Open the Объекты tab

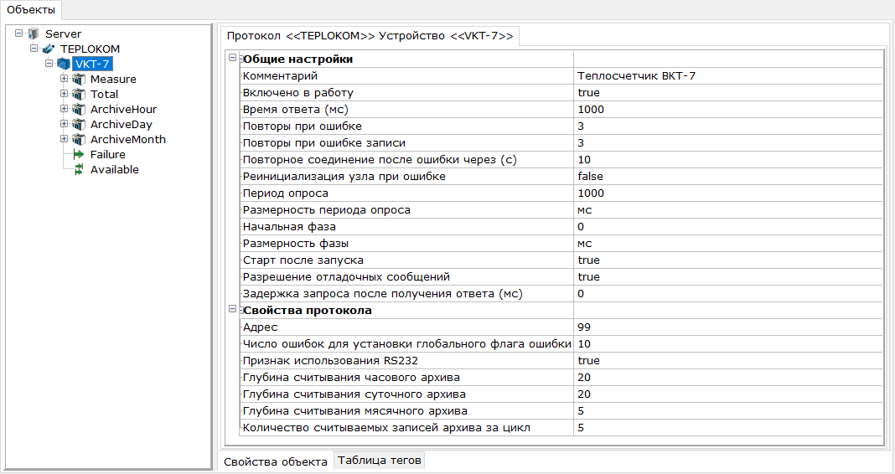click(x=31, y=10)
